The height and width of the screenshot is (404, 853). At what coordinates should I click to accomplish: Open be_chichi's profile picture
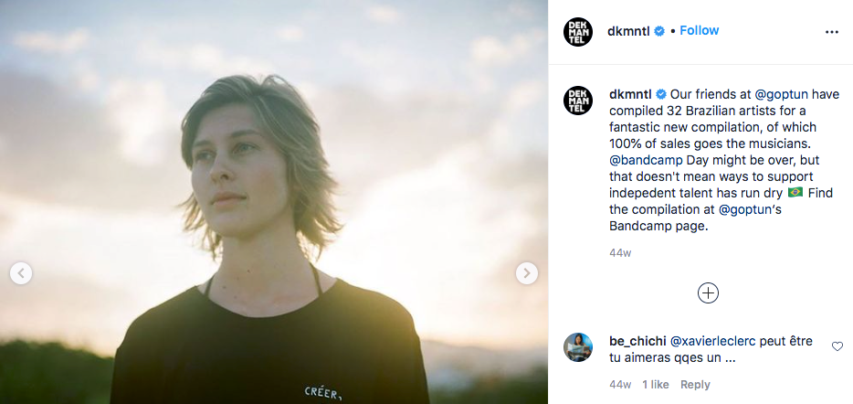coord(578,347)
